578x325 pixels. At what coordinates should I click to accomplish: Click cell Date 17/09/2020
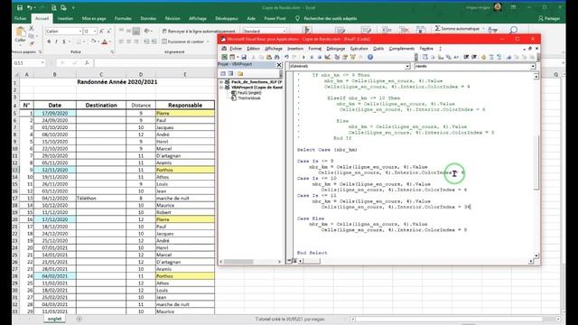point(54,113)
